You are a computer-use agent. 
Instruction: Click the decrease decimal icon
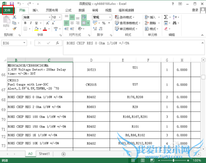[x=101, y=29]
